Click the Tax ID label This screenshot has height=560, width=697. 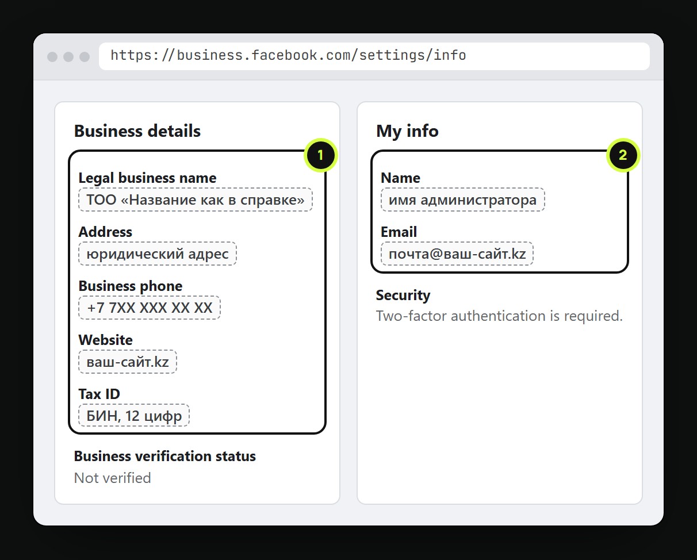pos(99,394)
